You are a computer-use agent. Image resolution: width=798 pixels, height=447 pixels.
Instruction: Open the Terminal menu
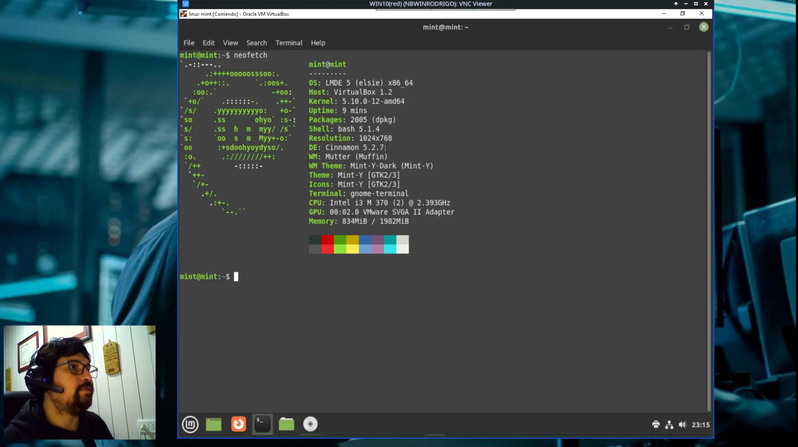coord(289,43)
